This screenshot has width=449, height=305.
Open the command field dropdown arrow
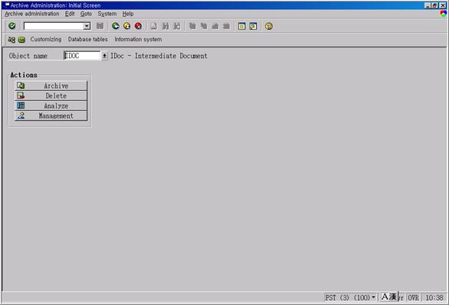tap(87, 26)
